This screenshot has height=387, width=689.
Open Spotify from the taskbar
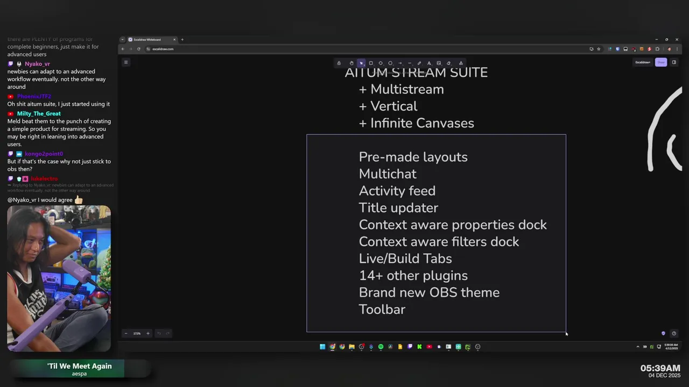[x=381, y=347]
